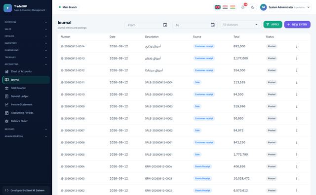Open row actions for JE-20260912-0006
This screenshot has width=316, height=195.
pos(297,142)
